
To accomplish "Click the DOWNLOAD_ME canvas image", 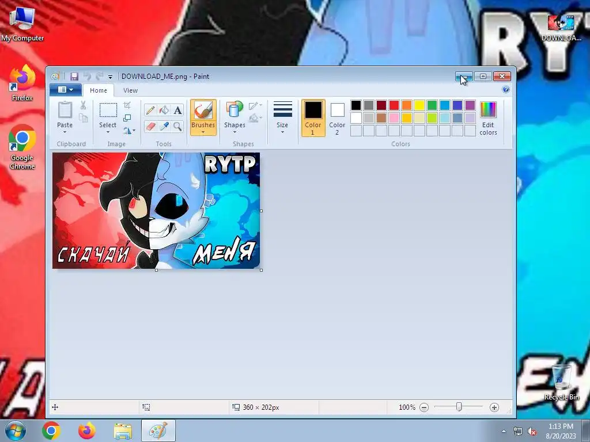I will tap(156, 211).
